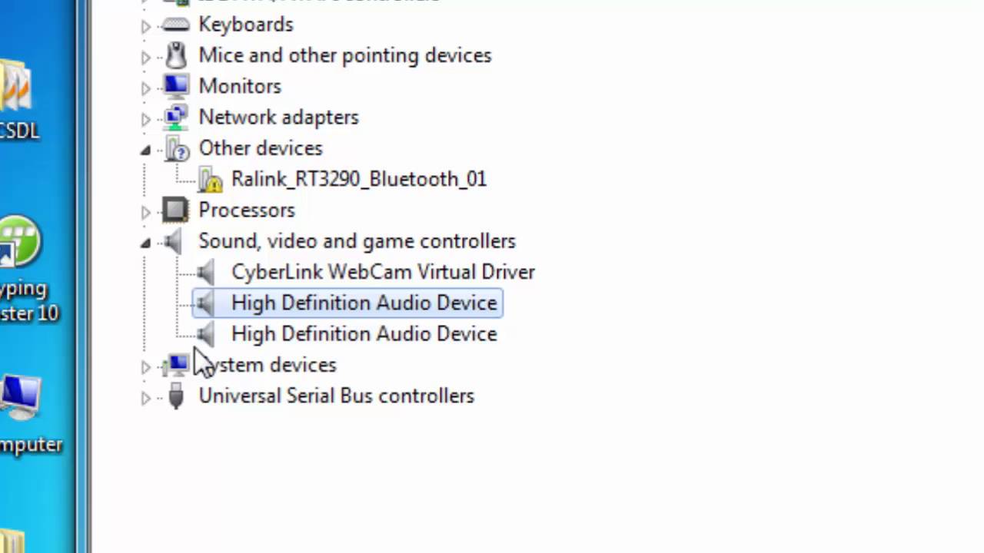Collapse the Other devices node
Viewport: 984px width, 553px height.
146,151
